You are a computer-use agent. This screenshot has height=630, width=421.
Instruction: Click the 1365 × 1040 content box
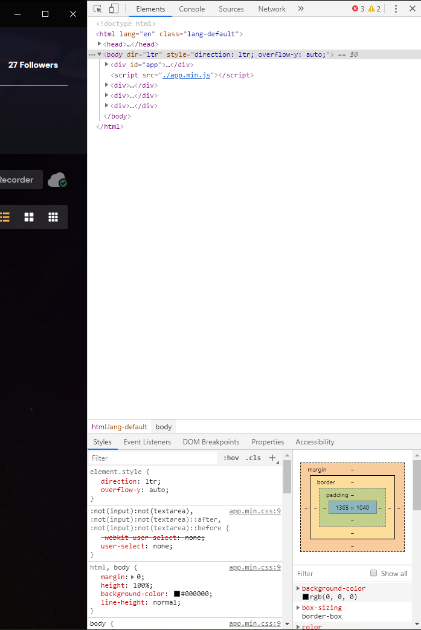pyautogui.click(x=352, y=507)
